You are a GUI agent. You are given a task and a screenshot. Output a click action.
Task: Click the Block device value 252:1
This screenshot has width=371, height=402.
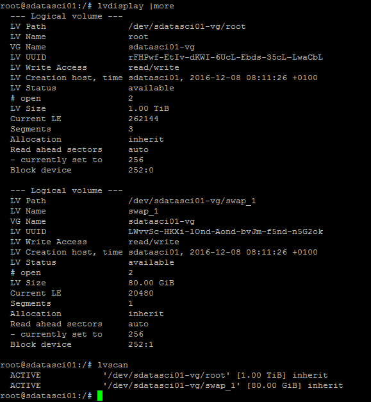[141, 344]
